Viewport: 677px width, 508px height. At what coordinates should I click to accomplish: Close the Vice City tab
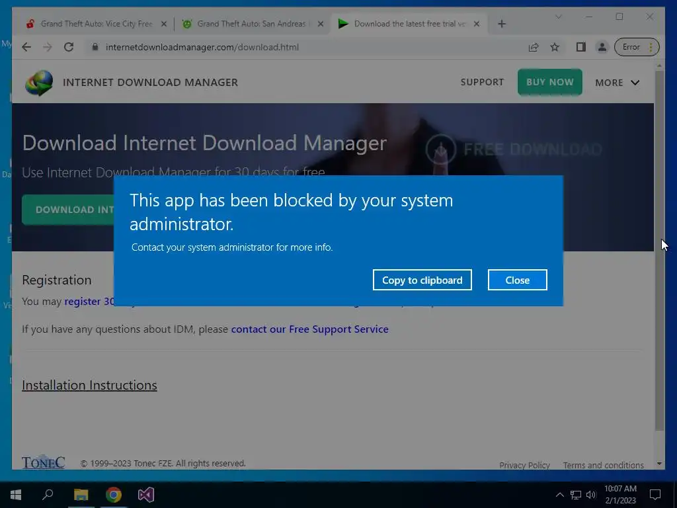(164, 24)
